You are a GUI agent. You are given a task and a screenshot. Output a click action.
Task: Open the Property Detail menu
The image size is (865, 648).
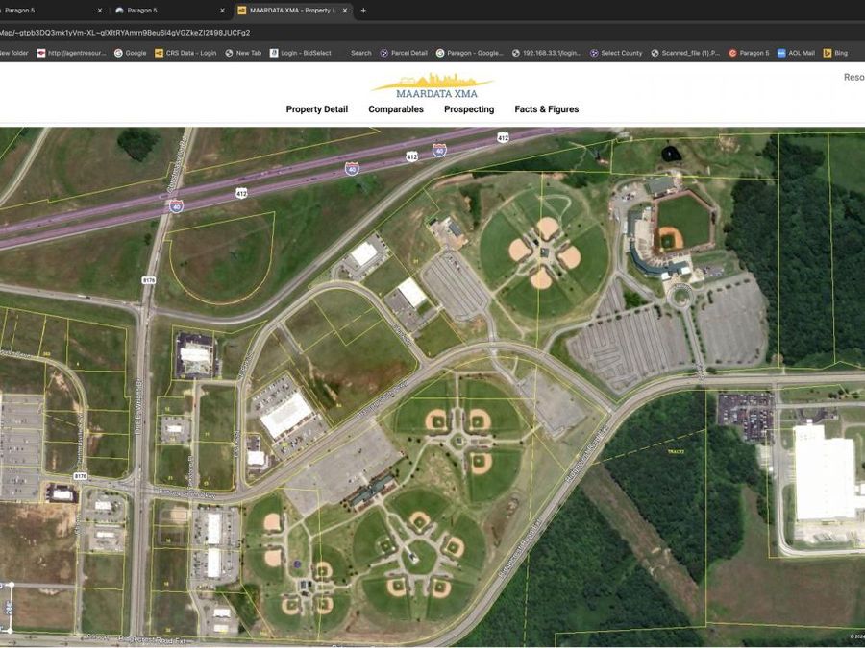(x=316, y=109)
